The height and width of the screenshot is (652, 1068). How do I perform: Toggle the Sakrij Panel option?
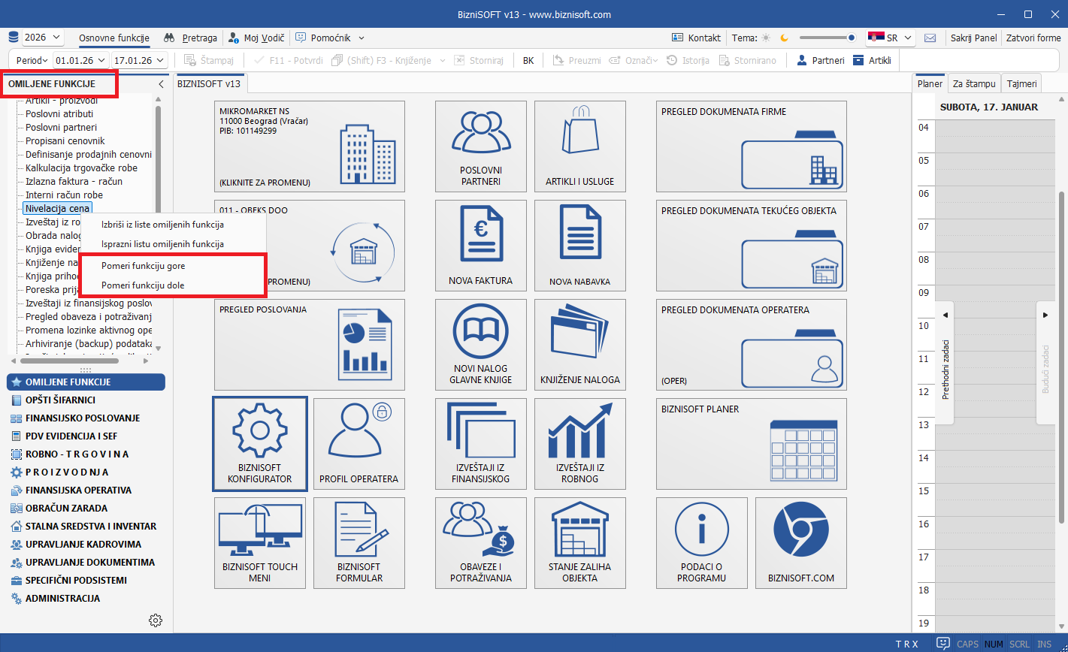click(x=973, y=38)
